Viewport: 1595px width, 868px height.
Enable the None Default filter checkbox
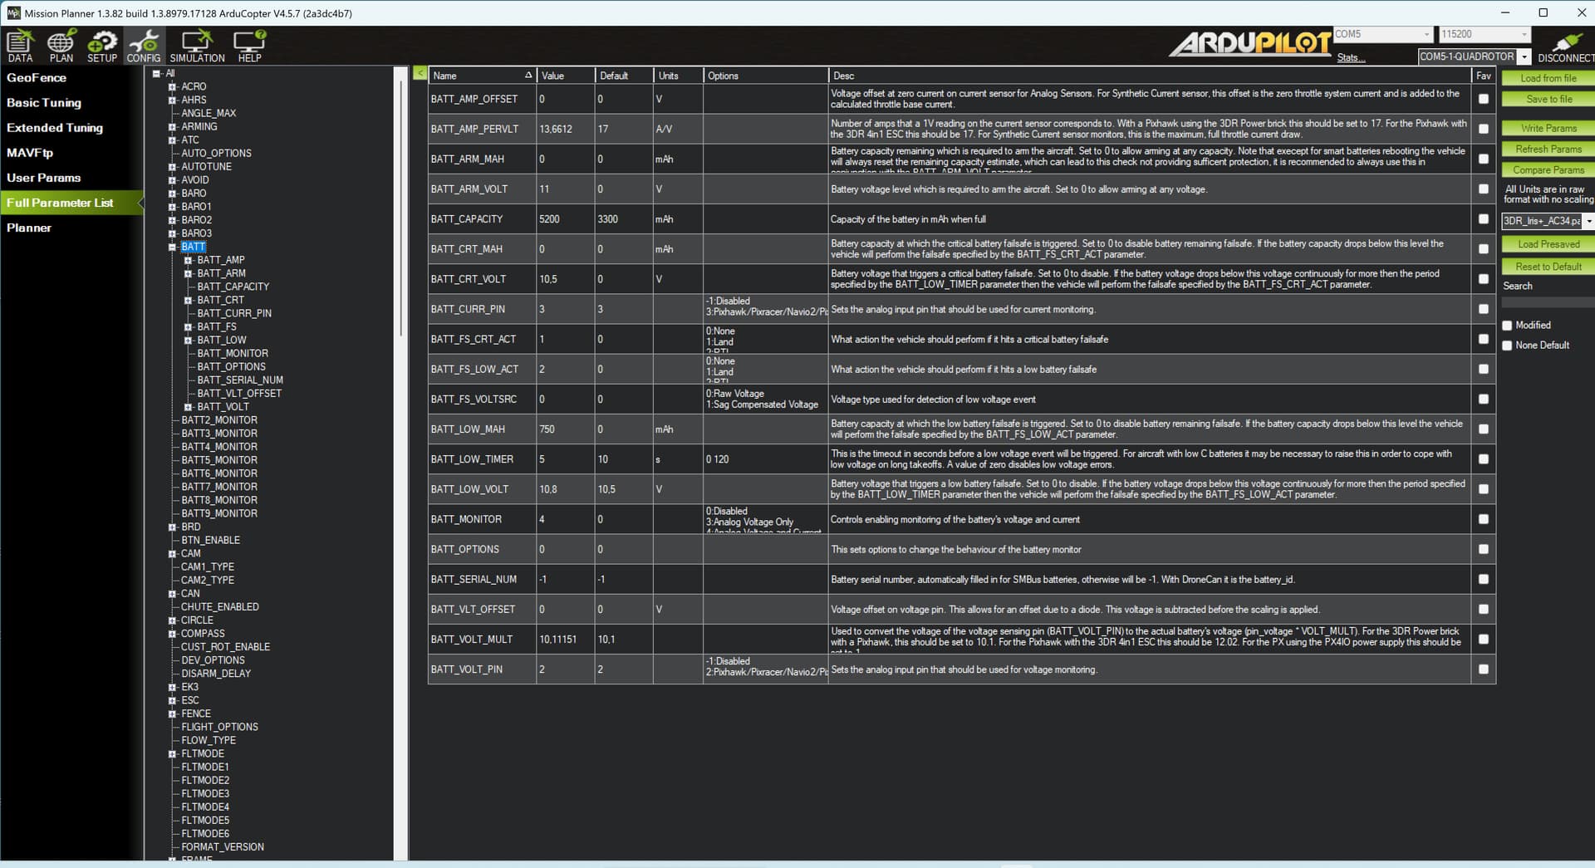pyautogui.click(x=1507, y=346)
